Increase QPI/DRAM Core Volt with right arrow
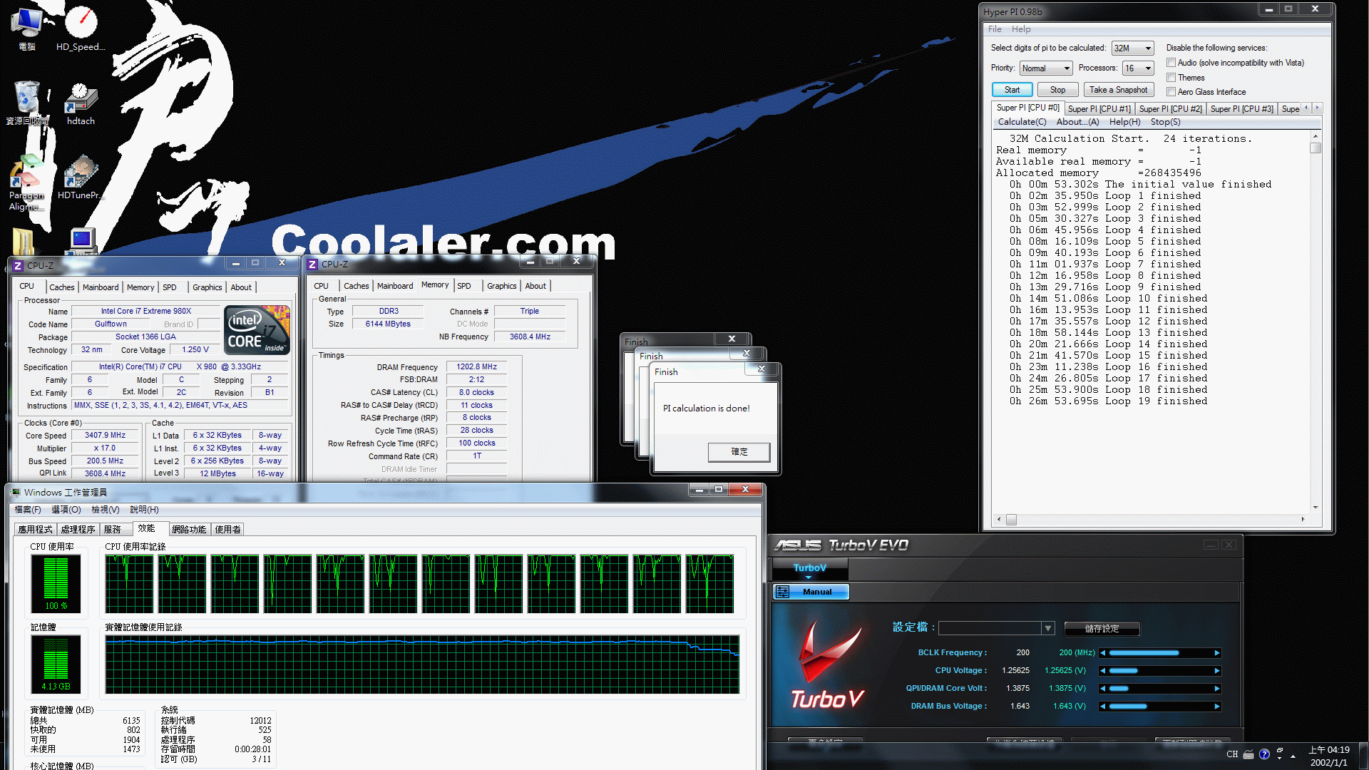Screen dimensions: 1369x770 pos(1217,689)
